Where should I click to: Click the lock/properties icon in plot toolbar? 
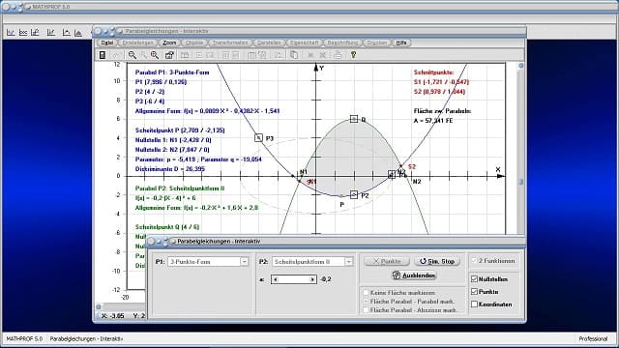pos(169,55)
